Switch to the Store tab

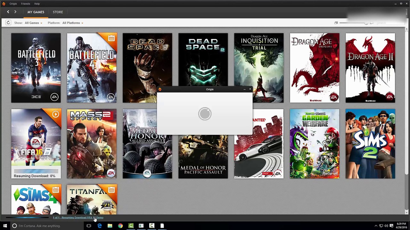(x=58, y=12)
